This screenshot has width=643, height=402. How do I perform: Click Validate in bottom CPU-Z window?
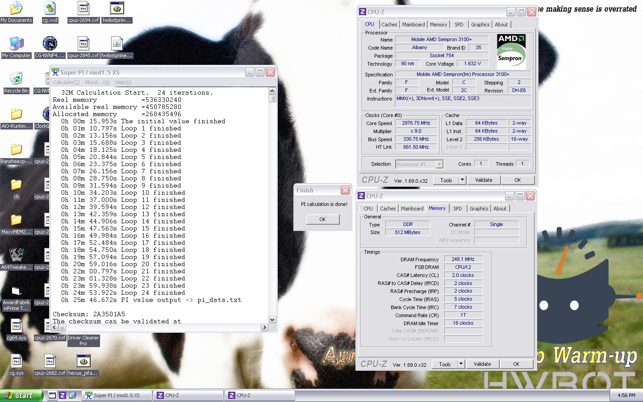click(x=482, y=364)
